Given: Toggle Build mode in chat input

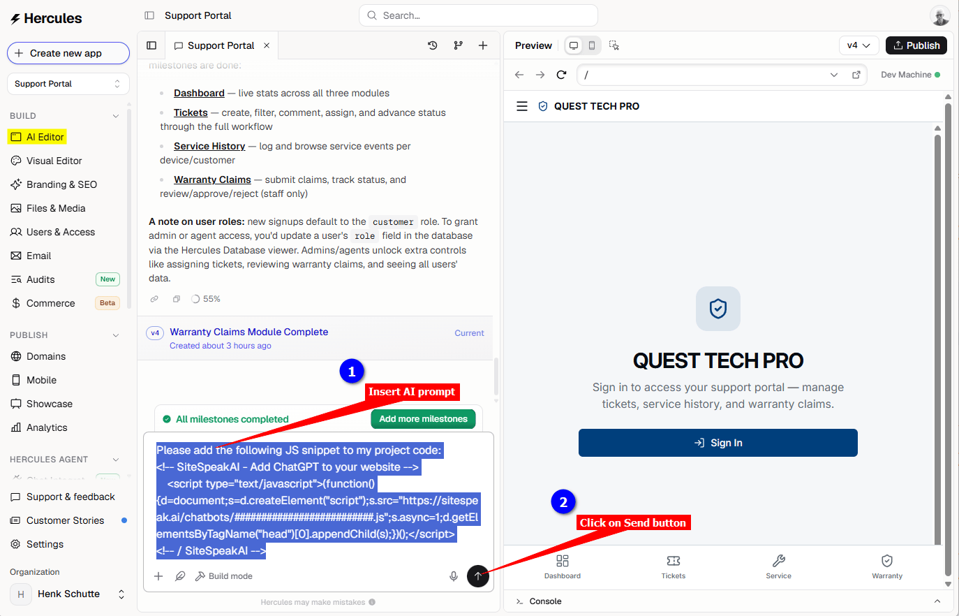Looking at the screenshot, I should (223, 576).
